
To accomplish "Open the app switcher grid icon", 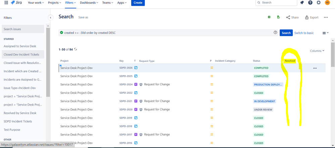I will pyautogui.click(x=6, y=3).
